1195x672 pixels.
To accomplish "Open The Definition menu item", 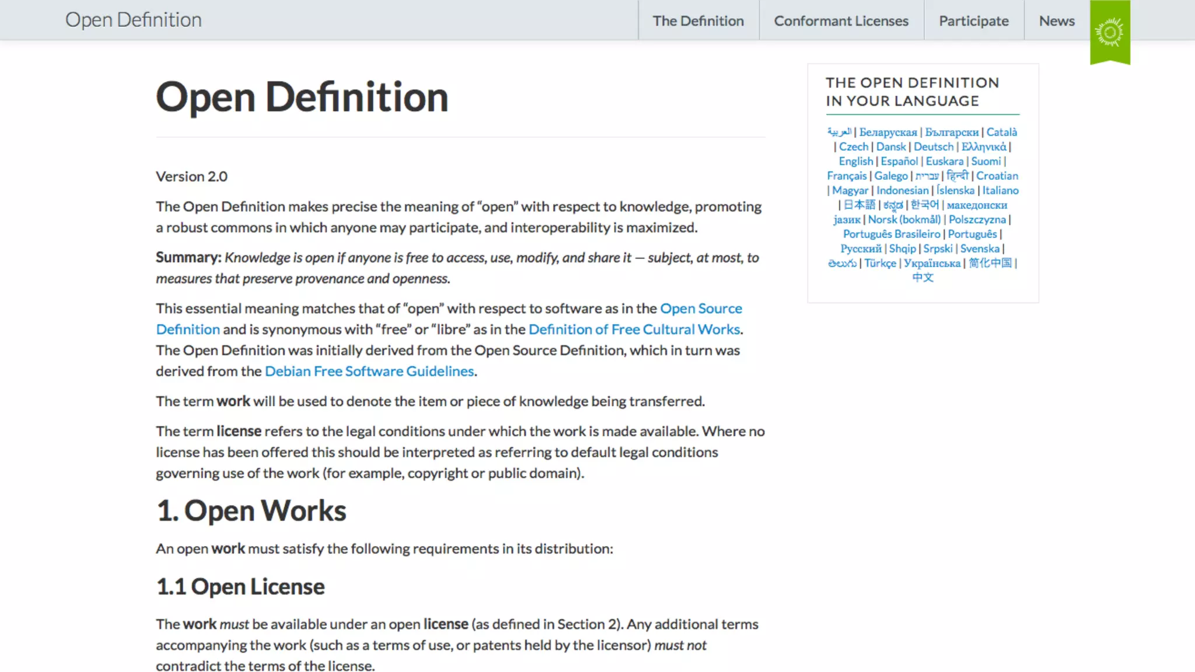I will tap(698, 21).
